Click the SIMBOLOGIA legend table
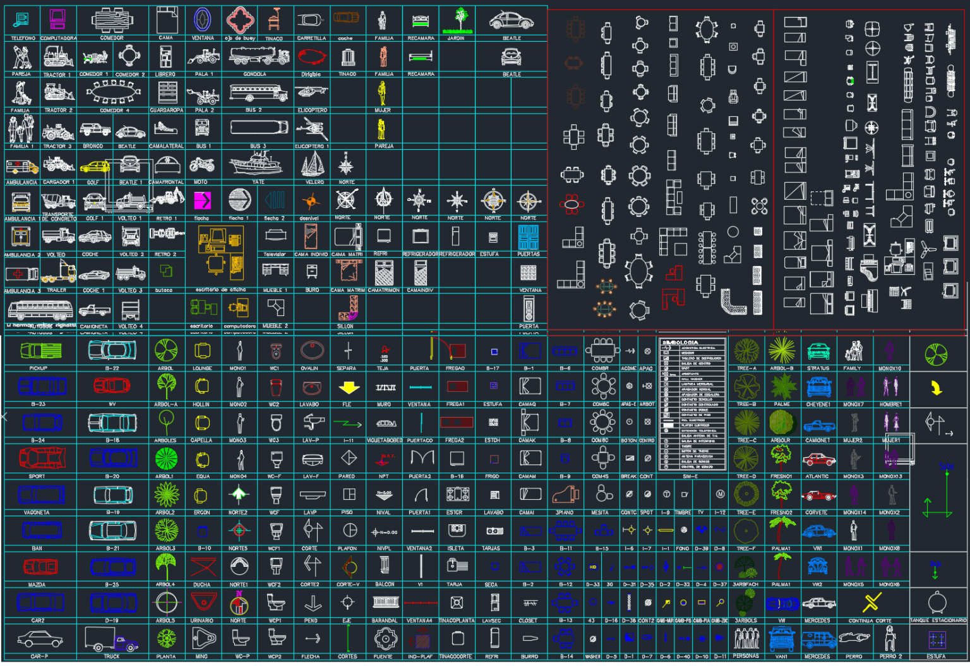Image resolution: width=970 pixels, height=666 pixels. (691, 404)
